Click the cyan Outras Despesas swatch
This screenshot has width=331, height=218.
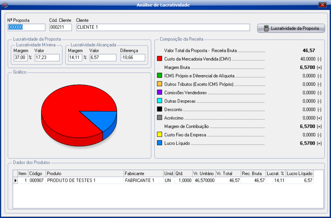[x=159, y=101]
